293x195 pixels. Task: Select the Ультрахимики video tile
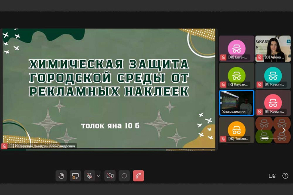(x=236, y=103)
